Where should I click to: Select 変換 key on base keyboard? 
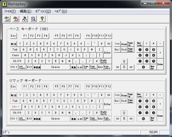coord(74,67)
